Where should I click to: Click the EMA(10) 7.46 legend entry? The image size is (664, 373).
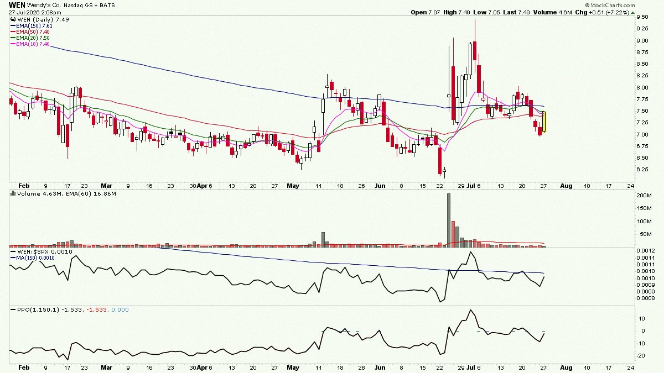click(x=30, y=44)
